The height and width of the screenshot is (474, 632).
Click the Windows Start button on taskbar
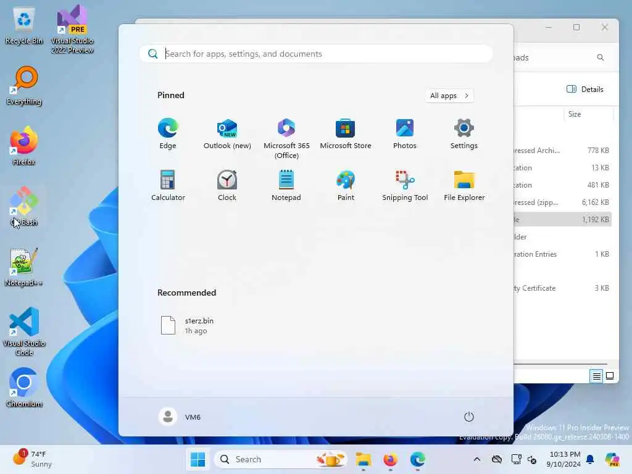click(197, 459)
